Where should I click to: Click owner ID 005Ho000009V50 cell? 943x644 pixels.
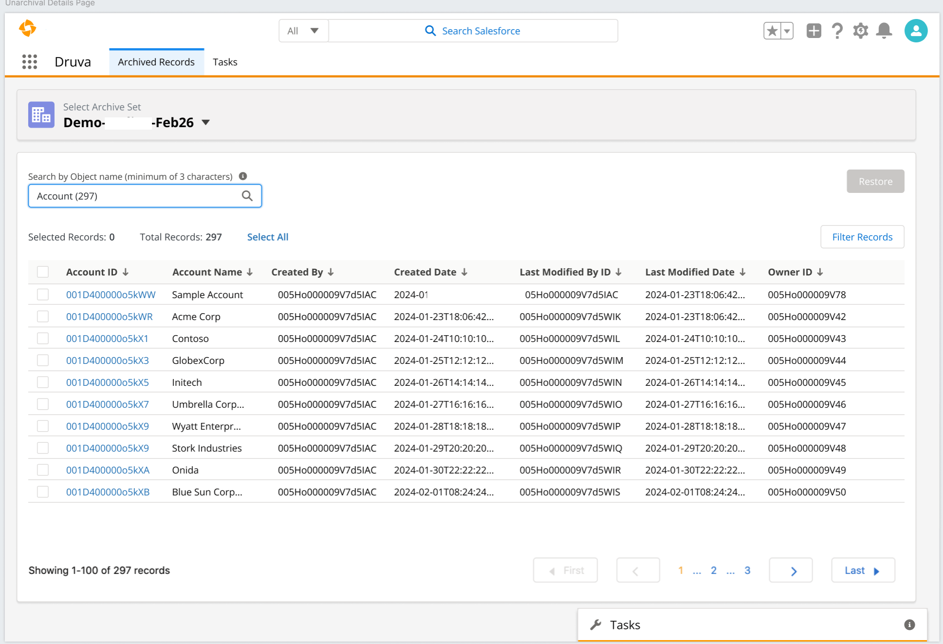(807, 492)
